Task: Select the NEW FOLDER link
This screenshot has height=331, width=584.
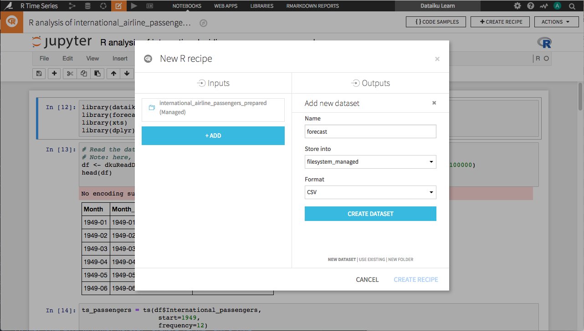Action: 401,260
